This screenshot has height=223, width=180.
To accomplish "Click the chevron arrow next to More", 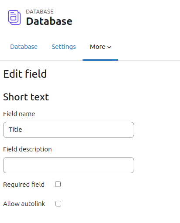I will point(109,47).
